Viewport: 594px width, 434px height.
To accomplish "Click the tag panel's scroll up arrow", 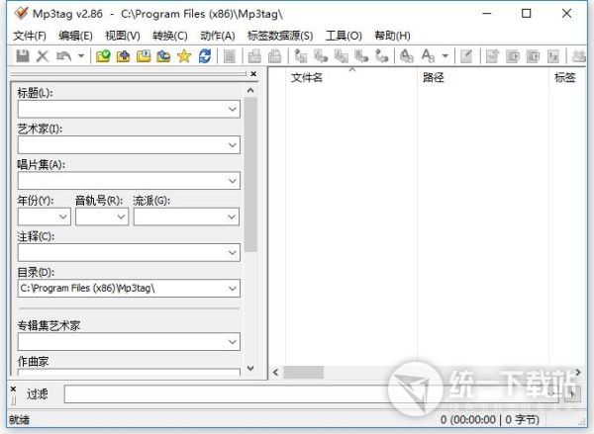I will coord(250,90).
